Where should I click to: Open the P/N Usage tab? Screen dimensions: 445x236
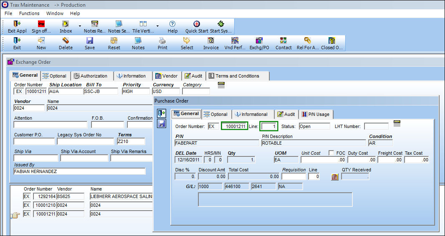tap(316, 114)
